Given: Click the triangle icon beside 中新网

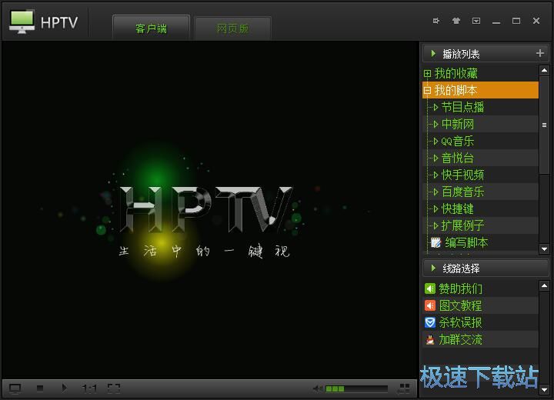Looking at the screenshot, I should 436,124.
